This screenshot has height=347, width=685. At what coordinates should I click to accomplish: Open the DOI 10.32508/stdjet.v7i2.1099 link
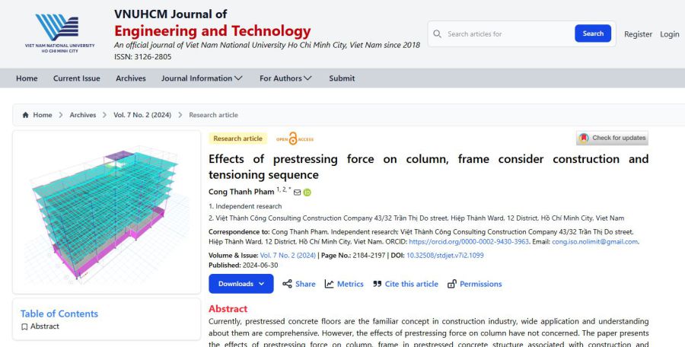pos(445,256)
